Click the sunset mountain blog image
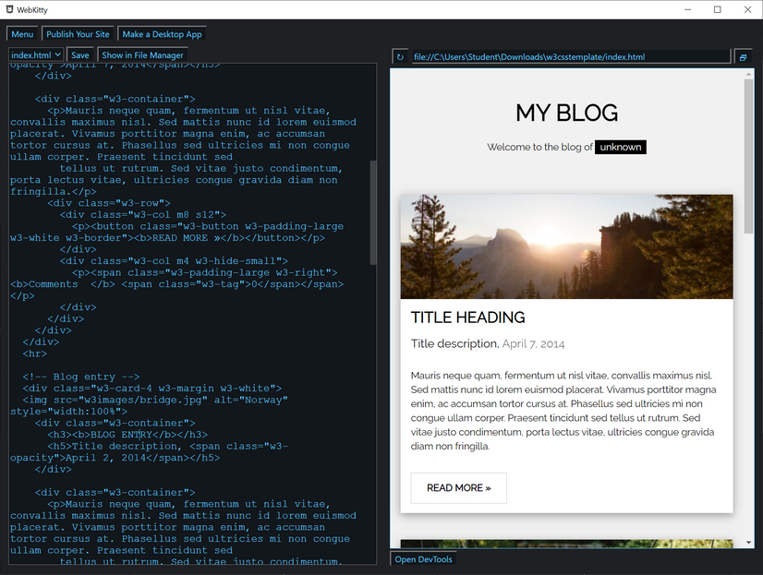Image resolution: width=763 pixels, height=575 pixels. coord(566,246)
